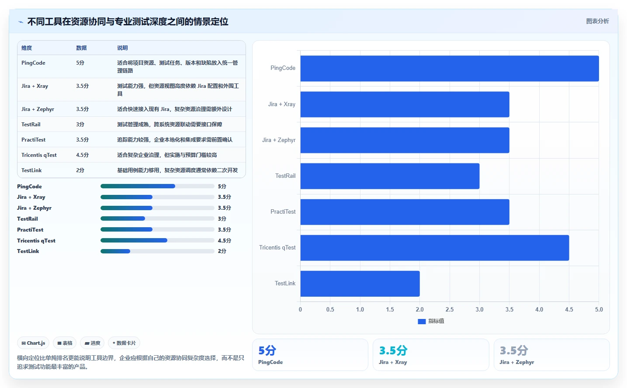Click the description starting 适合复杂企业治理

pos(167,155)
